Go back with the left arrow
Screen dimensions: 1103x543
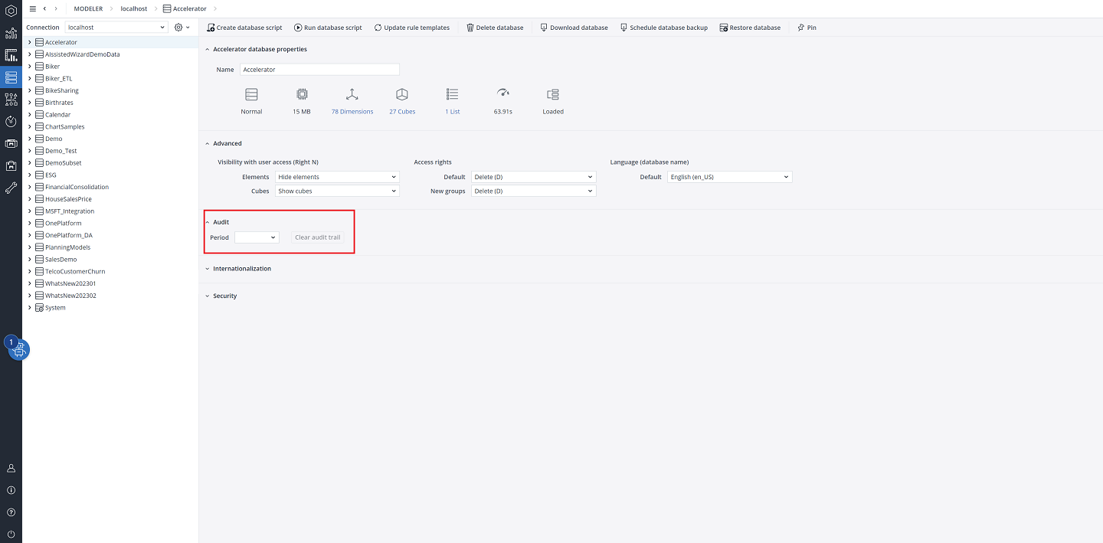[x=44, y=8]
